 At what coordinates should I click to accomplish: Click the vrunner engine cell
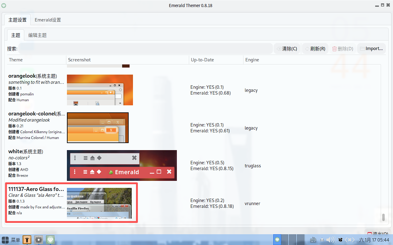pos(252,204)
